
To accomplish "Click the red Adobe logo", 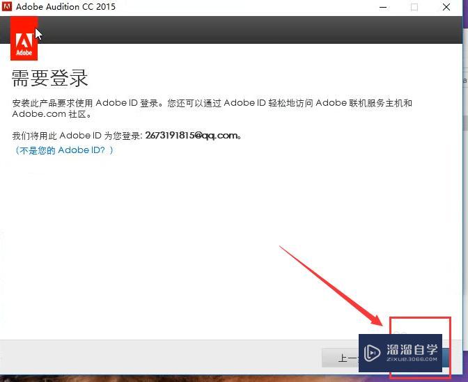I will [x=24, y=38].
